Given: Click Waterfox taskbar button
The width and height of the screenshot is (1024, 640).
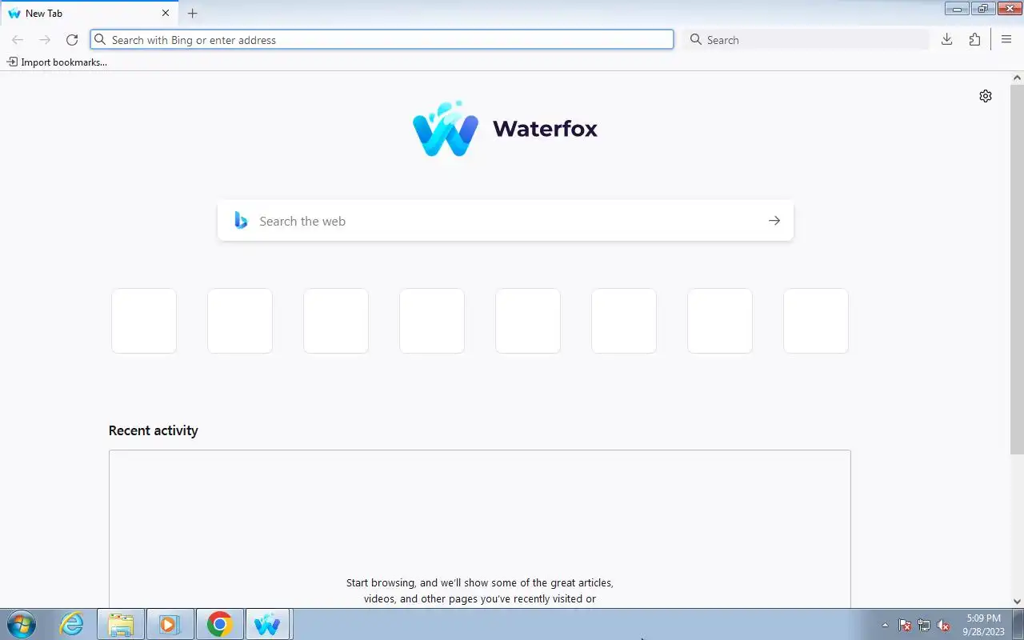Looking at the screenshot, I should pos(268,624).
